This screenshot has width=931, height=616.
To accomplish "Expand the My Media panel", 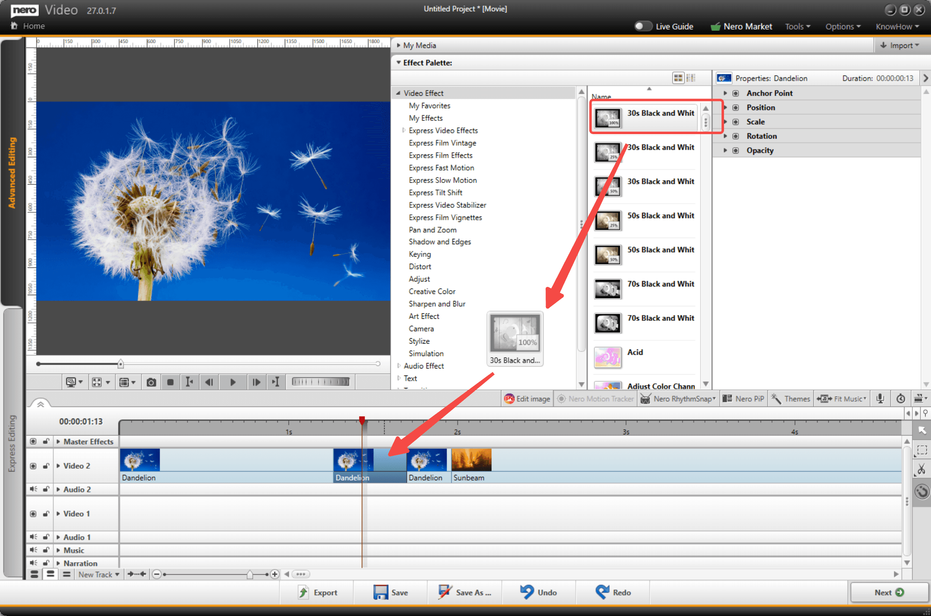I will point(399,45).
